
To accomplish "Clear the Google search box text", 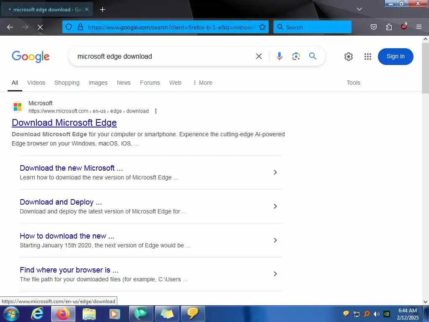I will 258,57.
